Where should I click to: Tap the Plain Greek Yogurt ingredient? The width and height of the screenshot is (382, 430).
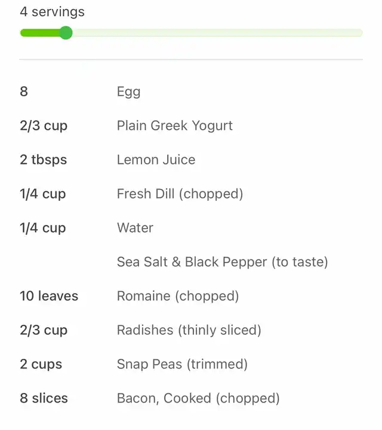174,126
